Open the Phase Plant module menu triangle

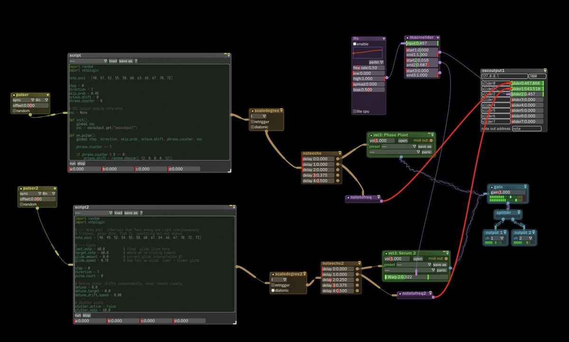click(432, 135)
